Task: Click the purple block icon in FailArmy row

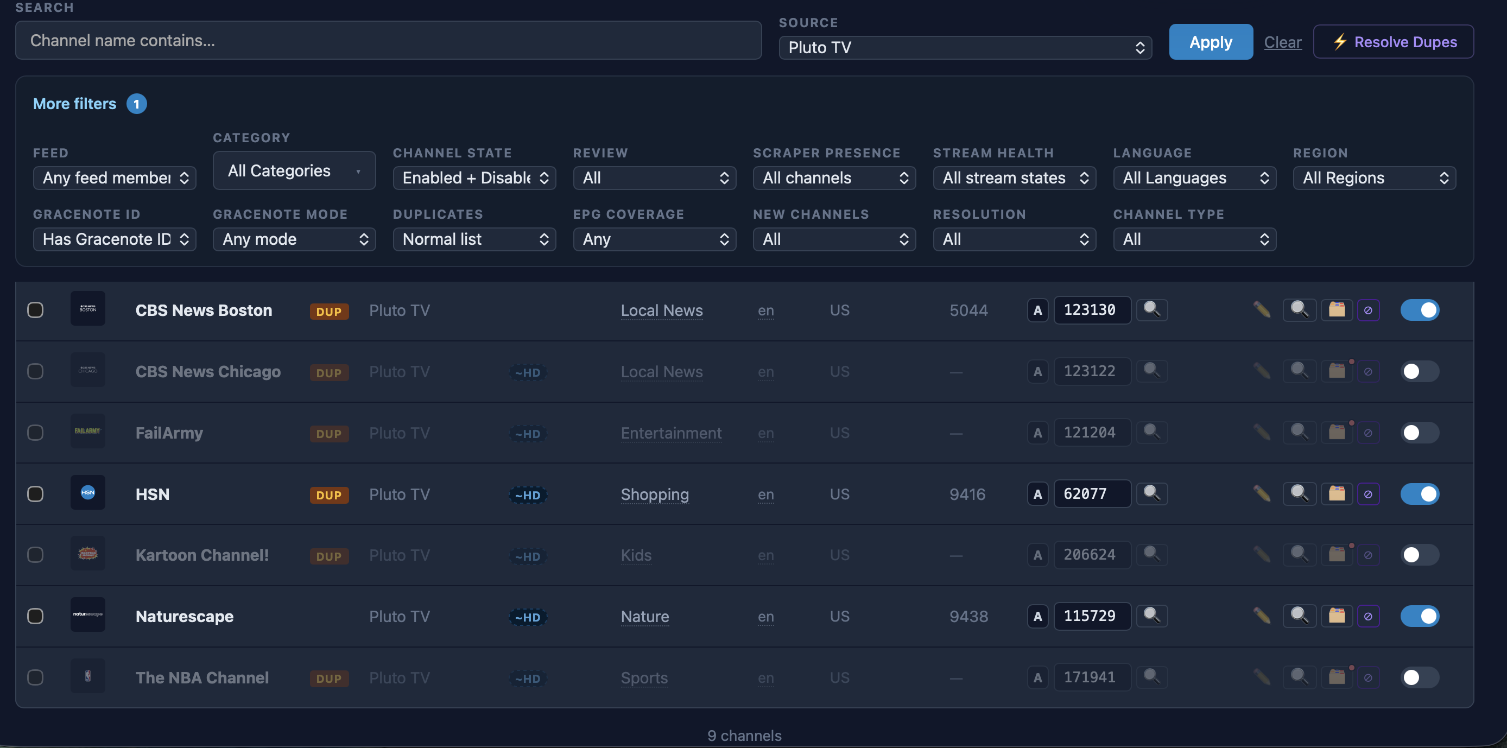Action: point(1368,433)
